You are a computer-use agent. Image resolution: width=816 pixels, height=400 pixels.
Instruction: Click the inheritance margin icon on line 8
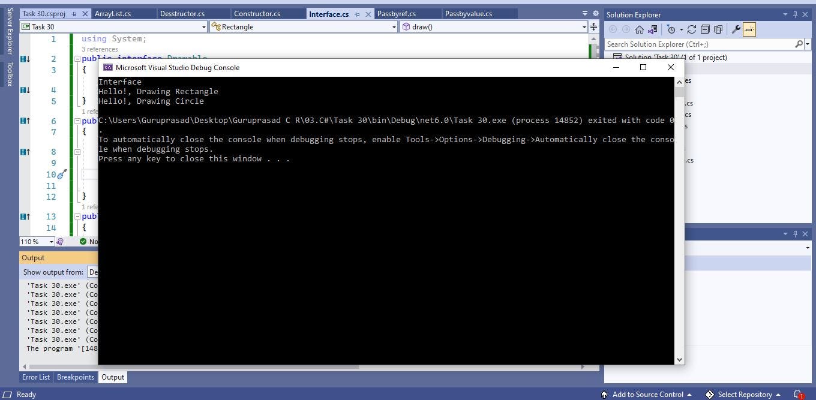click(x=25, y=152)
